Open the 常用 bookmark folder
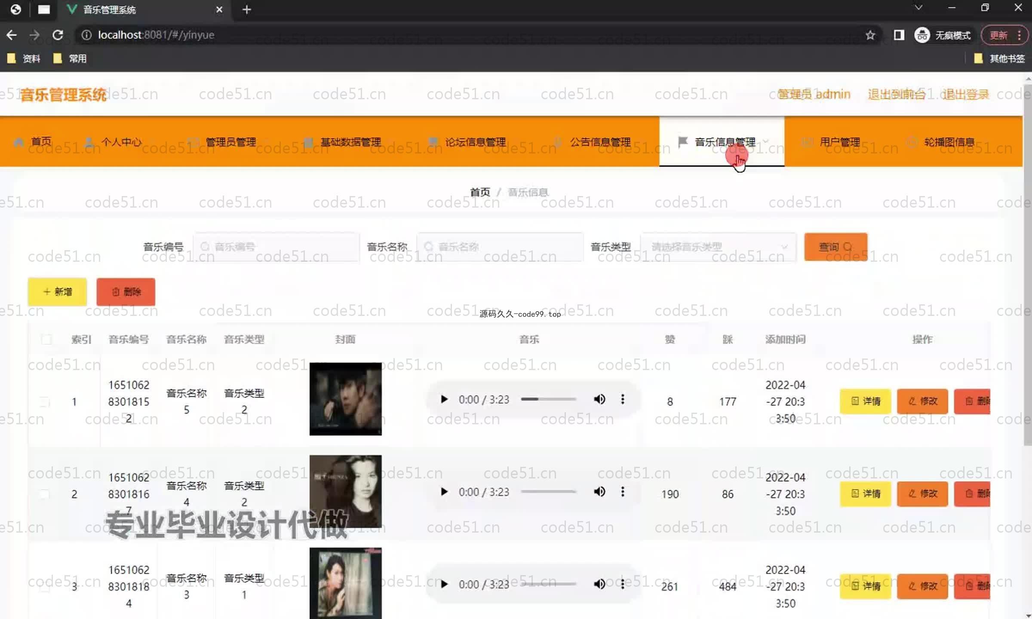Viewport: 1032px width, 619px height. 70,58
